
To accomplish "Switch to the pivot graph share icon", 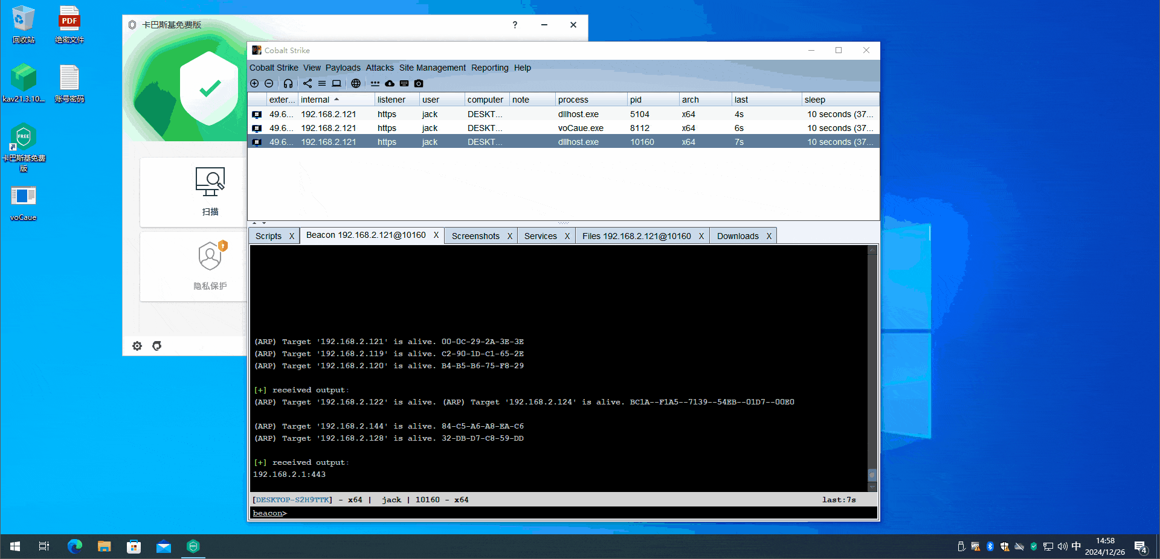I will click(x=308, y=83).
